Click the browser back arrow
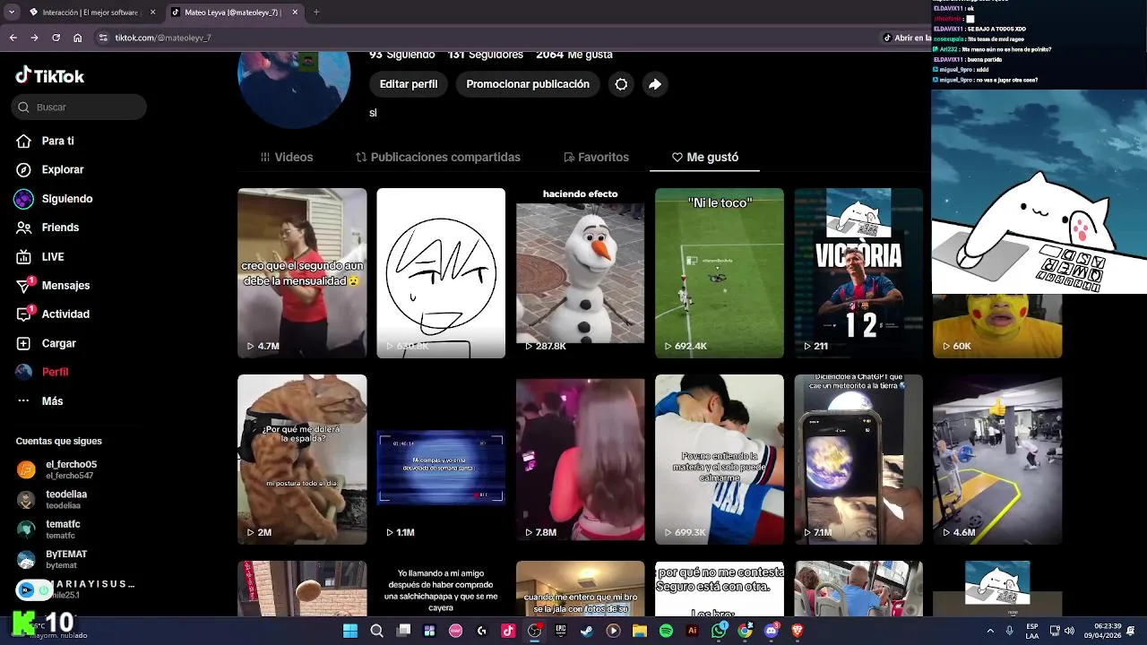This screenshot has width=1147, height=645. coord(13,38)
